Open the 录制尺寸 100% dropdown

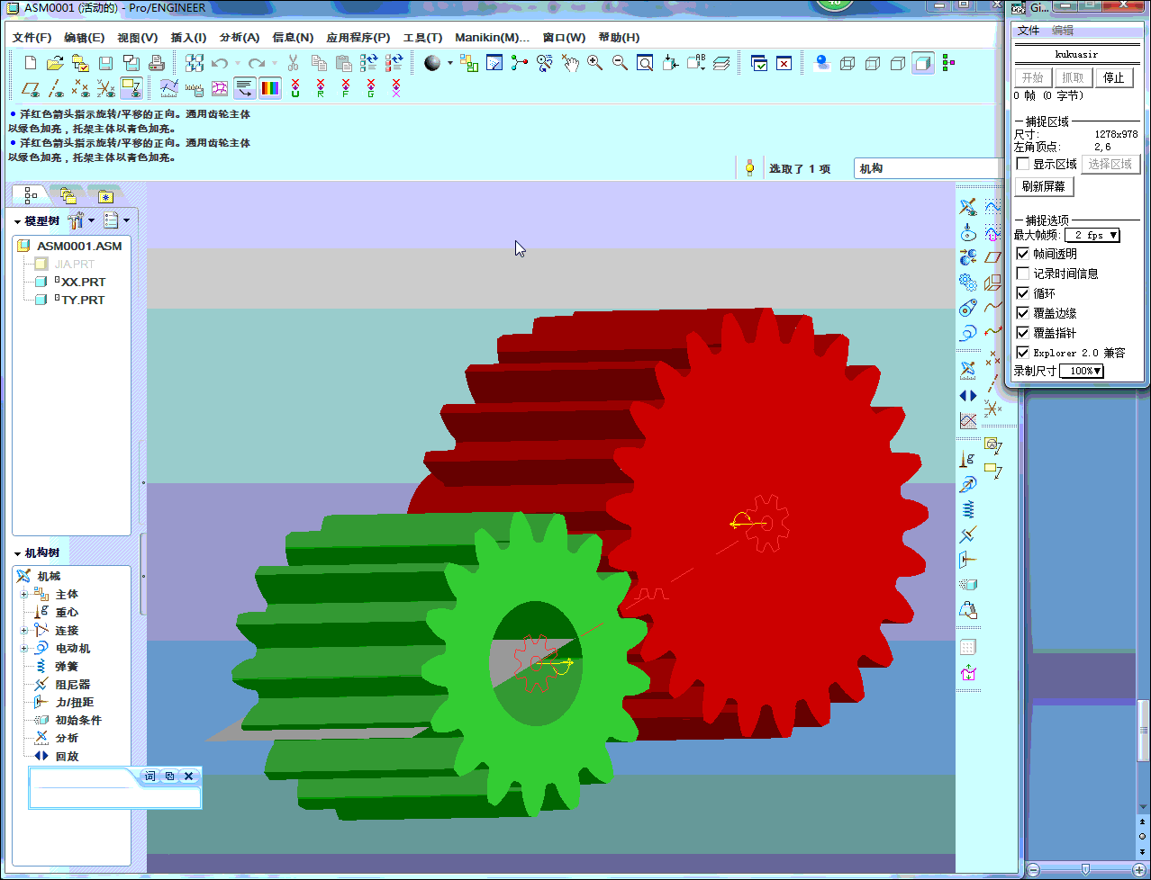1081,371
